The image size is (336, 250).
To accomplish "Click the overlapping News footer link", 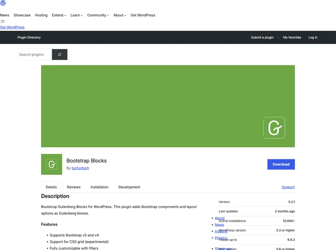I will tap(219, 225).
